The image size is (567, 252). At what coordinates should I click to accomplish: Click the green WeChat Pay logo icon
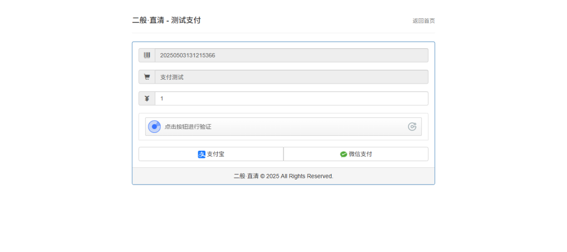pyautogui.click(x=343, y=154)
